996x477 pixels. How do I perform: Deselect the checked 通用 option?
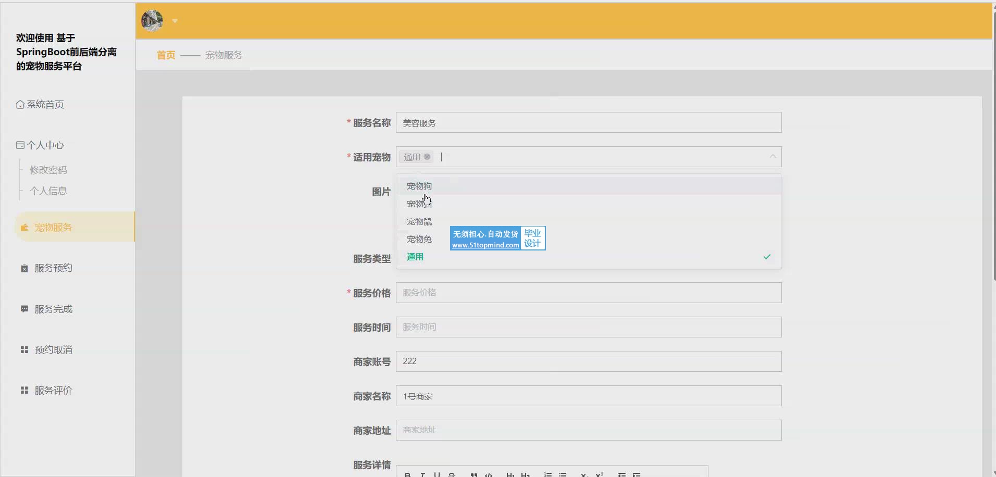pyautogui.click(x=415, y=257)
